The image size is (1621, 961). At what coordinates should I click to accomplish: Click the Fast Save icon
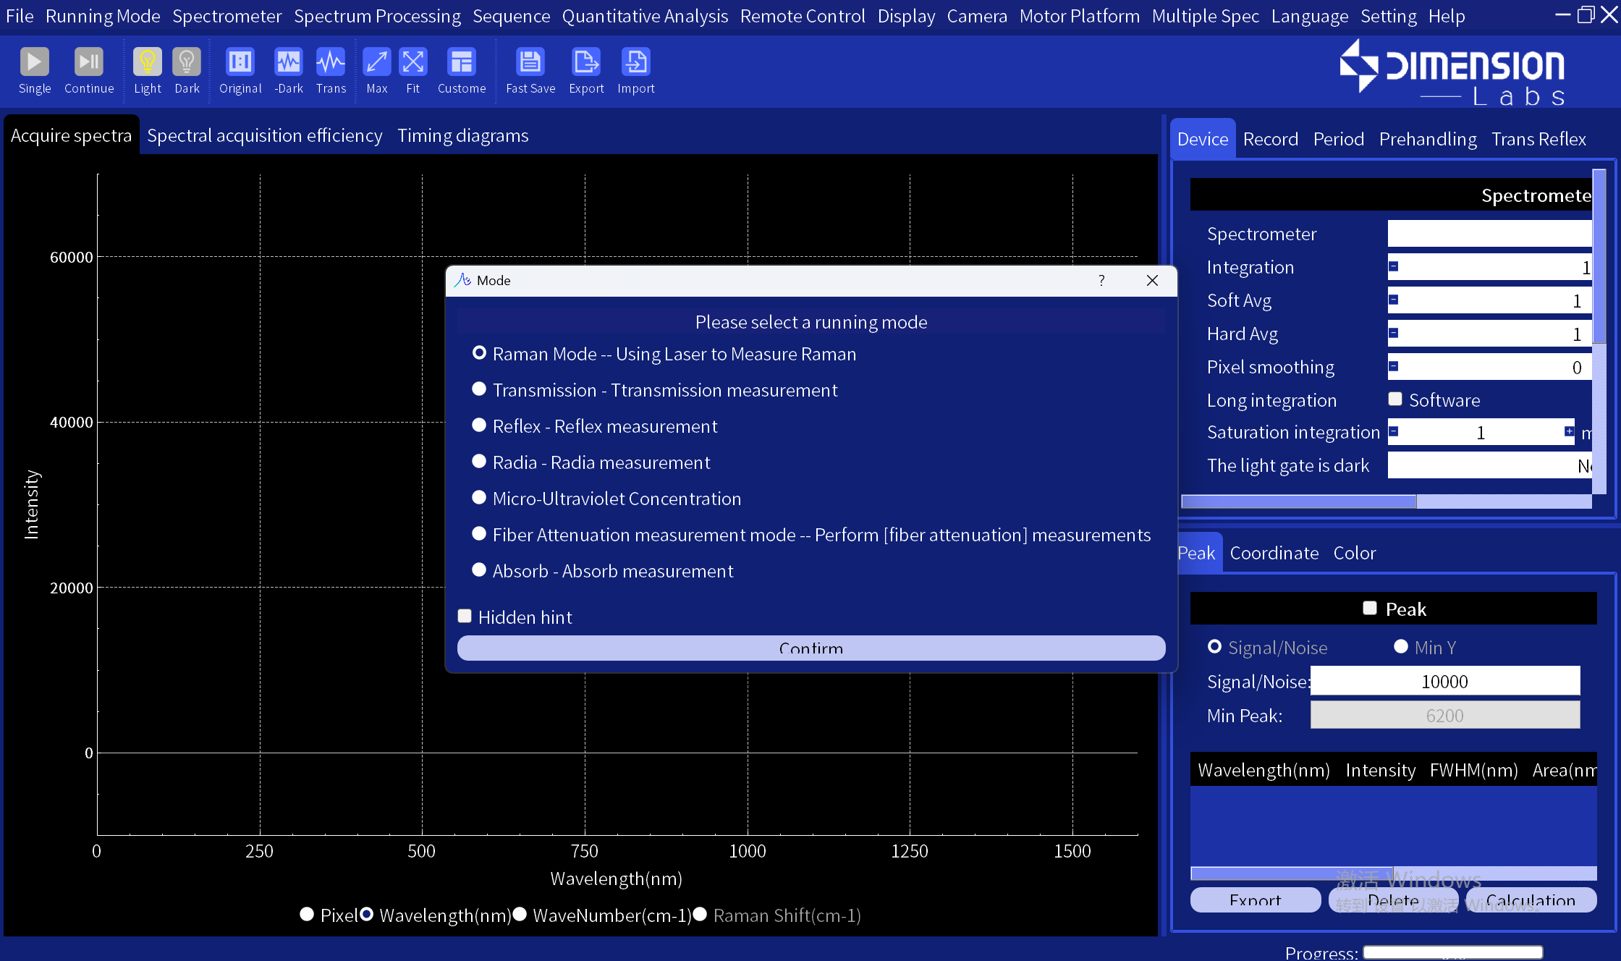coord(530,63)
